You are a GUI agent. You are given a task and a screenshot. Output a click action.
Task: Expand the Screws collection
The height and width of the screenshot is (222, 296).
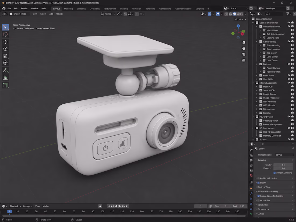click(253, 139)
